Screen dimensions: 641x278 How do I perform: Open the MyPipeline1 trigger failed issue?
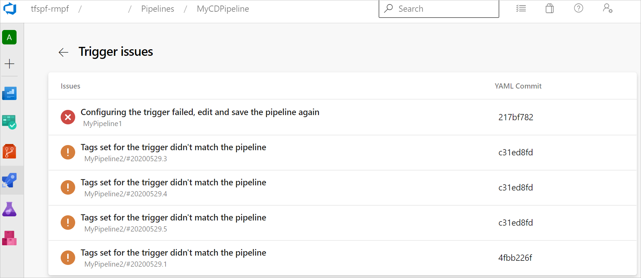200,112
